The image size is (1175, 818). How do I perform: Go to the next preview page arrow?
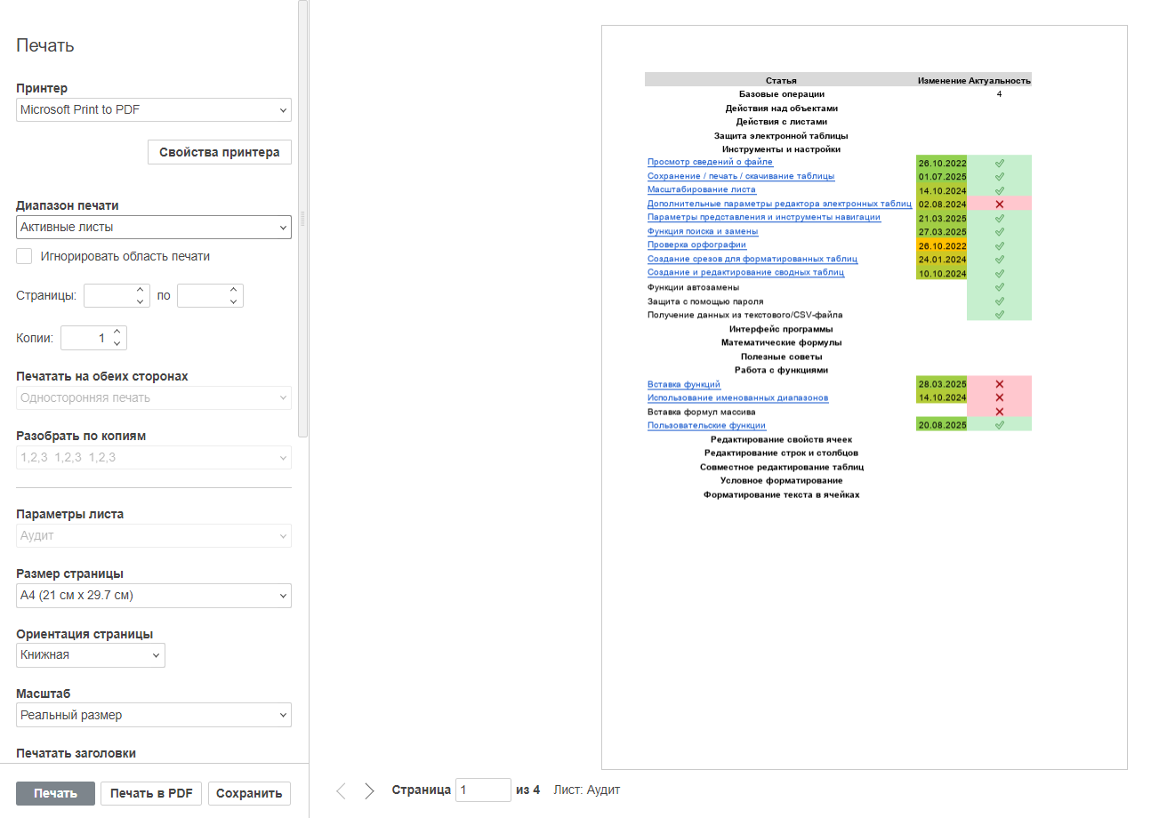pos(370,790)
